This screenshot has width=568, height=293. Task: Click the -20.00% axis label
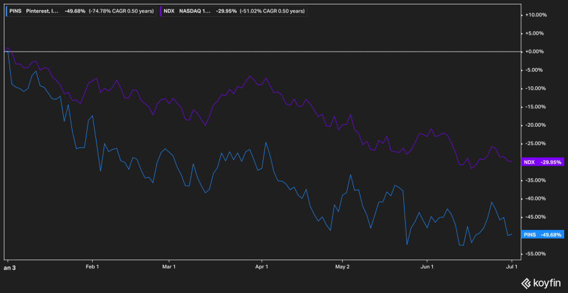coord(536,125)
